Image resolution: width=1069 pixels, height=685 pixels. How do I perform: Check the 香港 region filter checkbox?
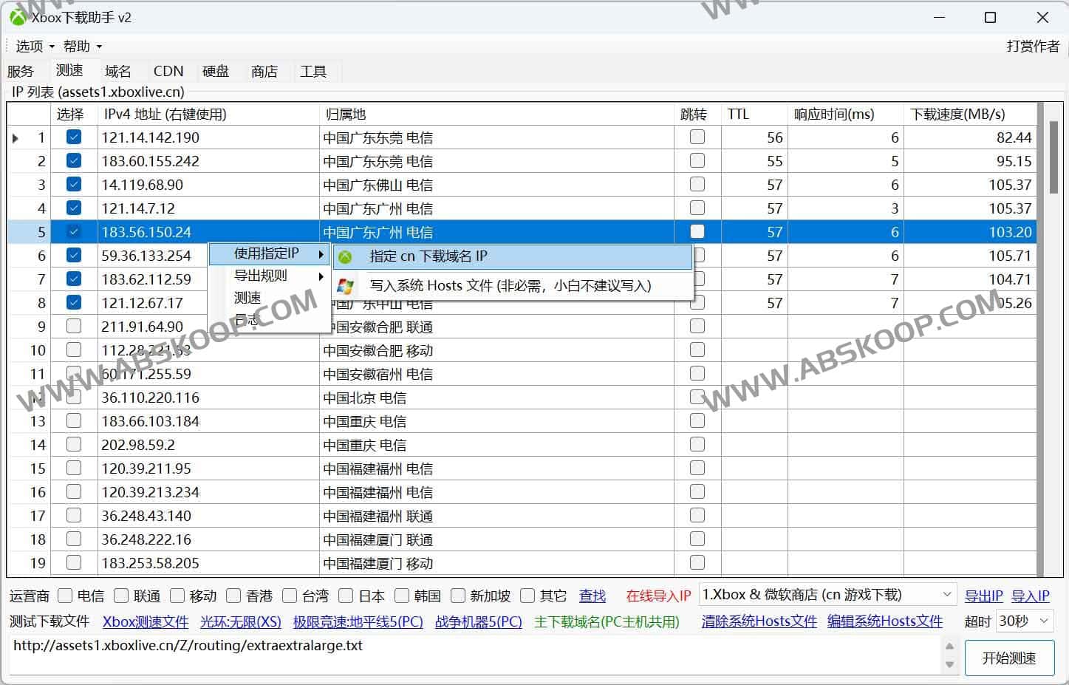coord(233,596)
